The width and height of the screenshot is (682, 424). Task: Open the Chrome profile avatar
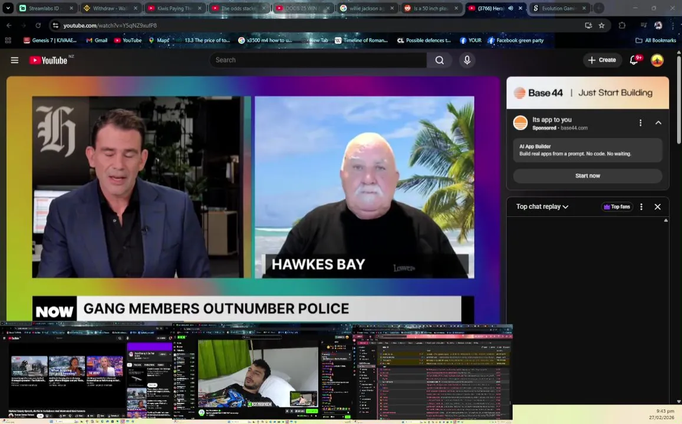[x=658, y=25]
